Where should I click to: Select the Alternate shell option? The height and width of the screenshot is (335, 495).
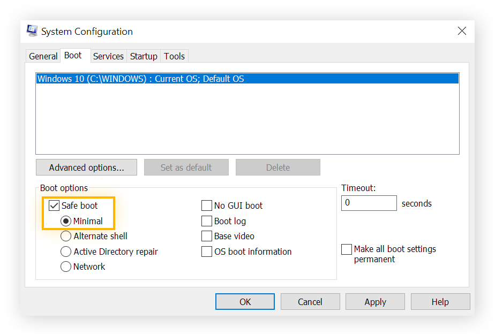[65, 235]
